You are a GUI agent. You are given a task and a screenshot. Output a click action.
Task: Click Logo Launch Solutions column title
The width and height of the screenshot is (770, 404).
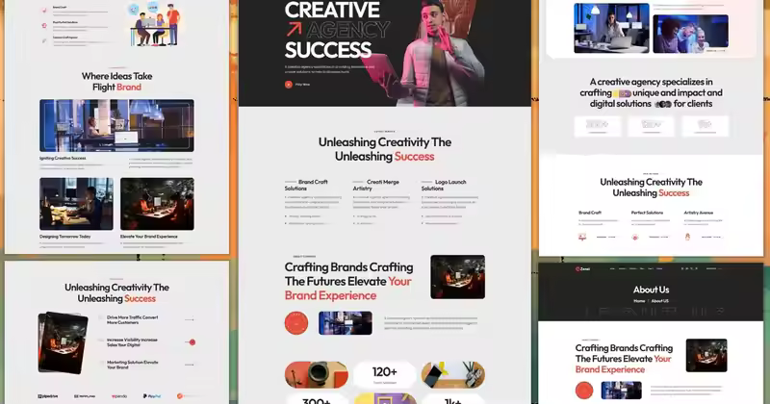(444, 185)
